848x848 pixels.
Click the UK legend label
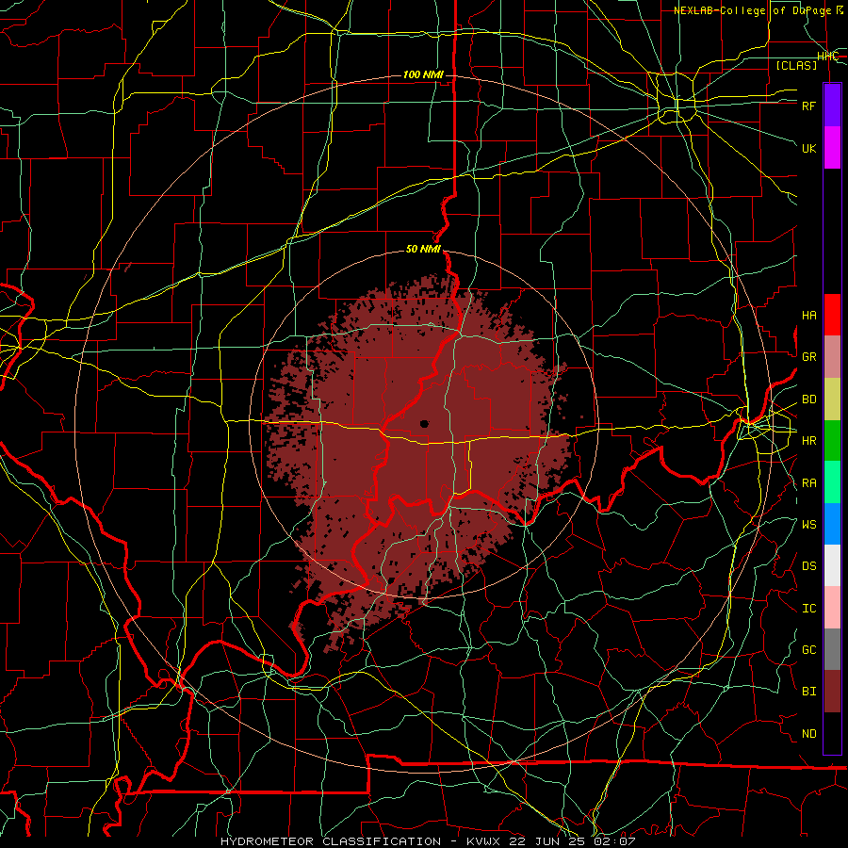tap(808, 148)
